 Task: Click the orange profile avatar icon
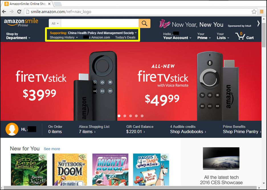click(x=12, y=129)
